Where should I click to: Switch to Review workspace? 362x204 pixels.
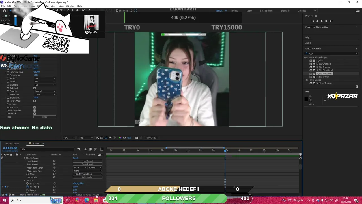[x=234, y=11]
